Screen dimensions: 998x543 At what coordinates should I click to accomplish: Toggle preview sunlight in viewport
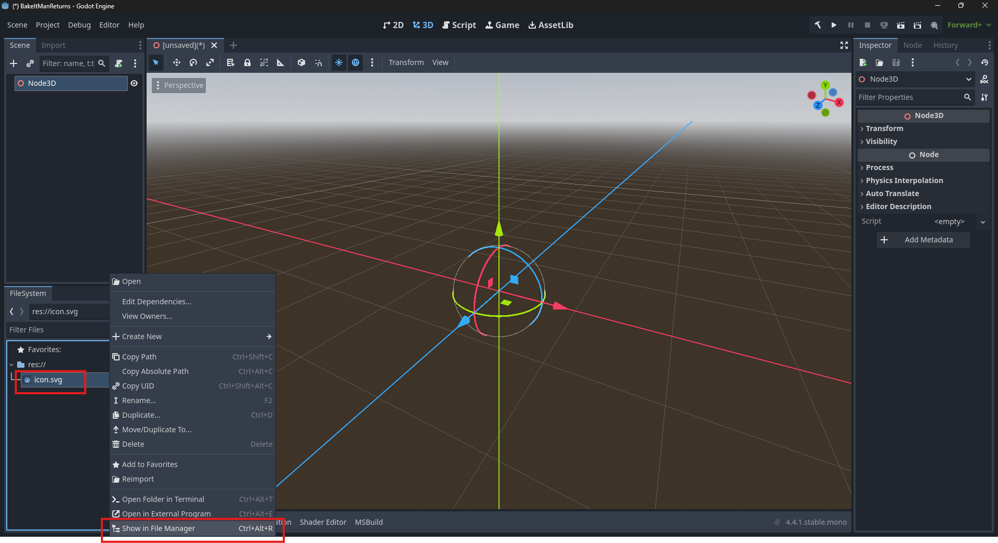[339, 62]
